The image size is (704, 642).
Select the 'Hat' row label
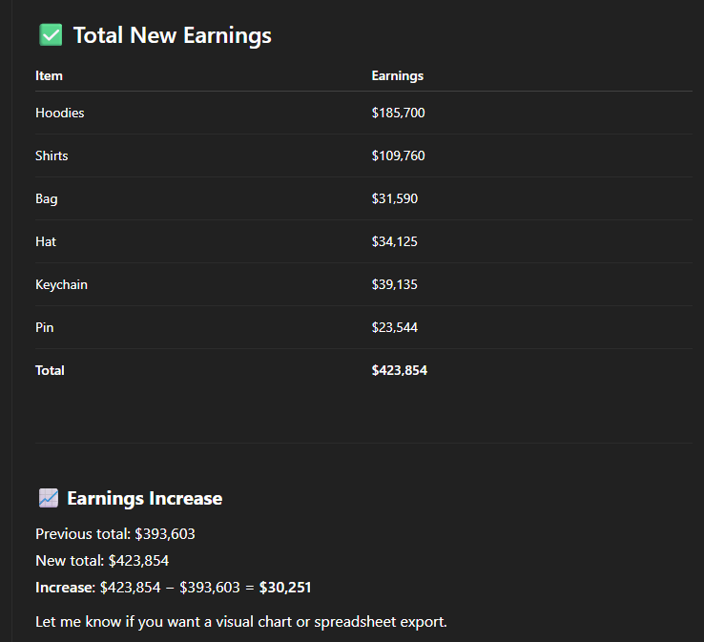pos(46,241)
